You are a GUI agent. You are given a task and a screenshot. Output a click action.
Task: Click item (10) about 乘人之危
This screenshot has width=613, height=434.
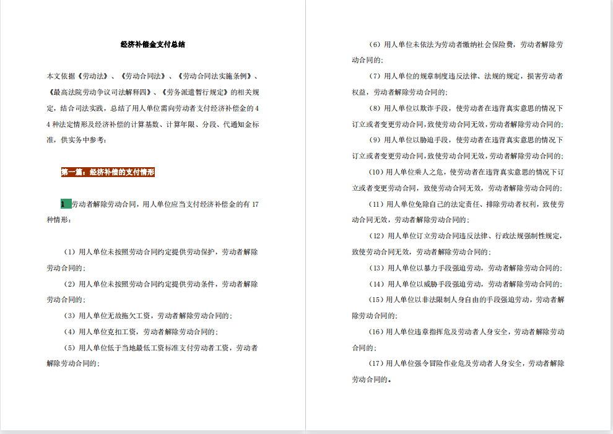click(x=466, y=172)
